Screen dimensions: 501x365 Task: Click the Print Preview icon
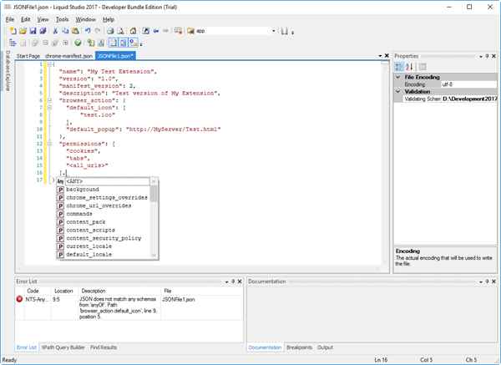click(120, 31)
